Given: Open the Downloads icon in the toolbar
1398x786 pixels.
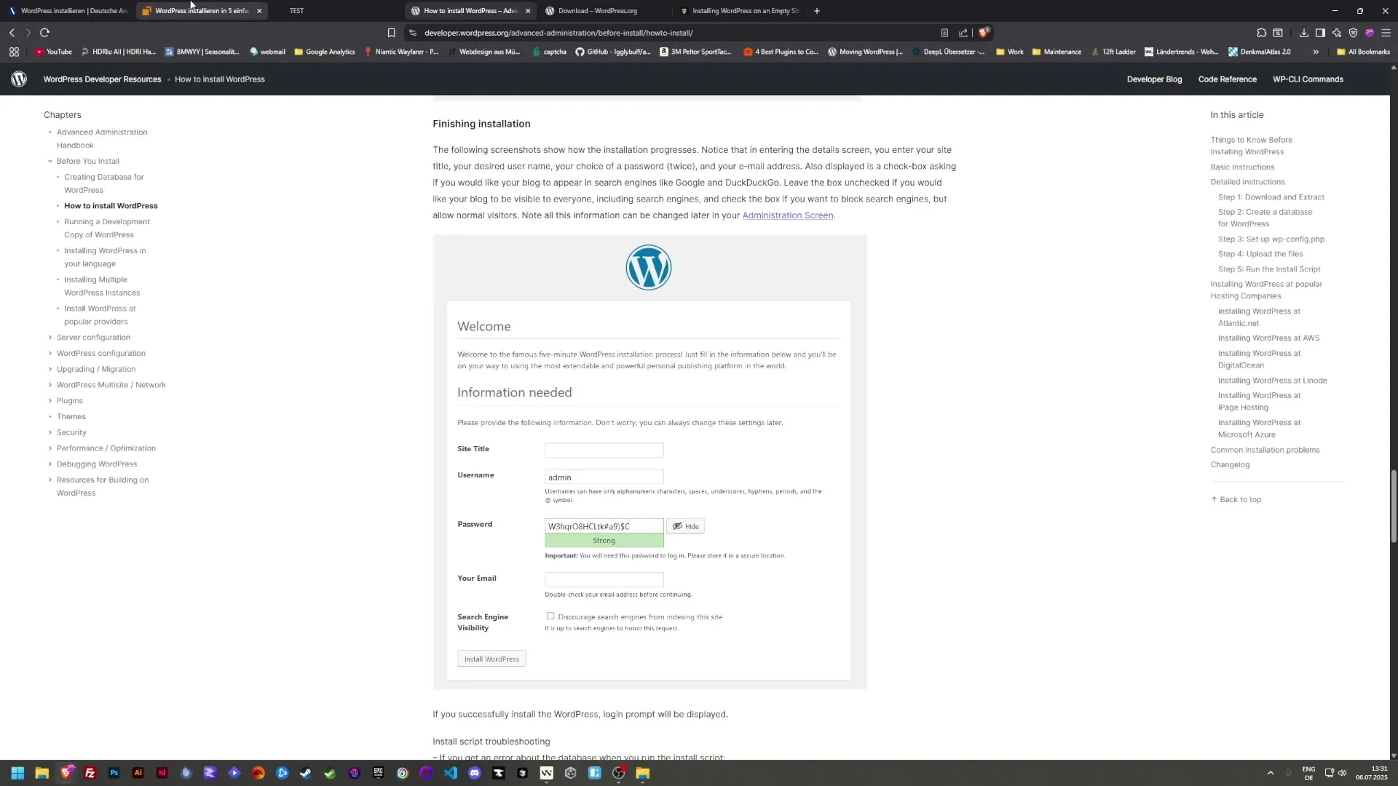Looking at the screenshot, I should click(1304, 33).
